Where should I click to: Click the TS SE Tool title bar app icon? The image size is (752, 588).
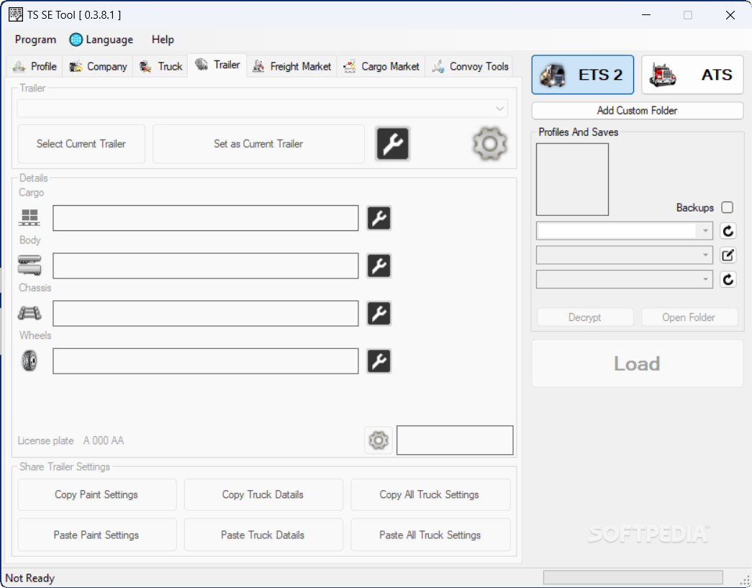pyautogui.click(x=15, y=15)
